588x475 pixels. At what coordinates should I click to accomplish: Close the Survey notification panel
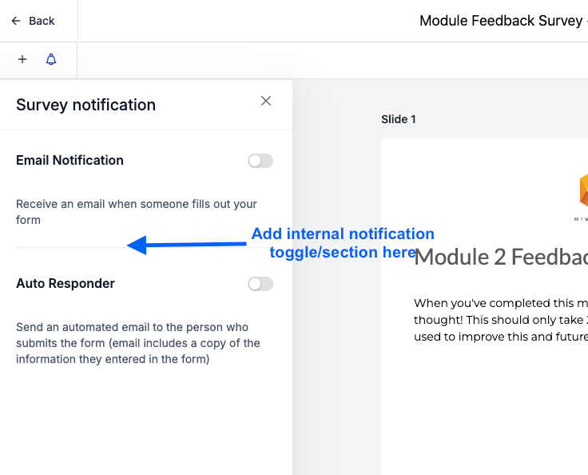tap(266, 101)
